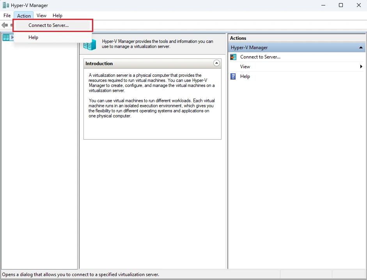Select the Hyper-V Manager tree node icon
This screenshot has width=367, height=280.
(6, 37)
